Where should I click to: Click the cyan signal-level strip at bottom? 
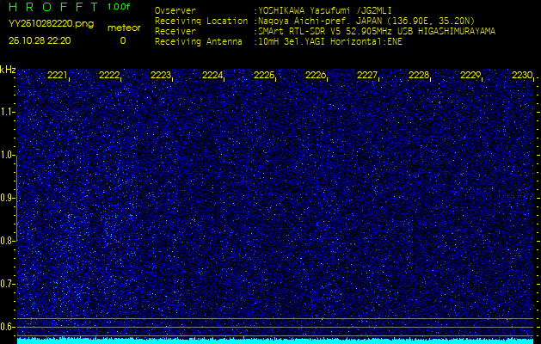point(275,340)
